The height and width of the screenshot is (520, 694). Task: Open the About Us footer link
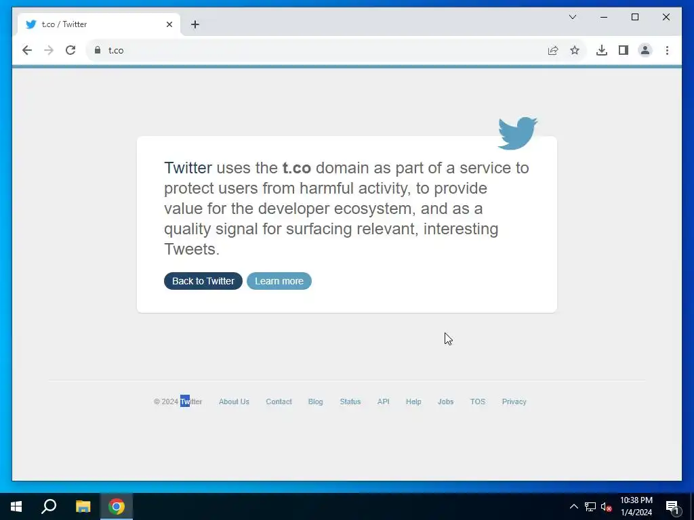click(x=234, y=402)
